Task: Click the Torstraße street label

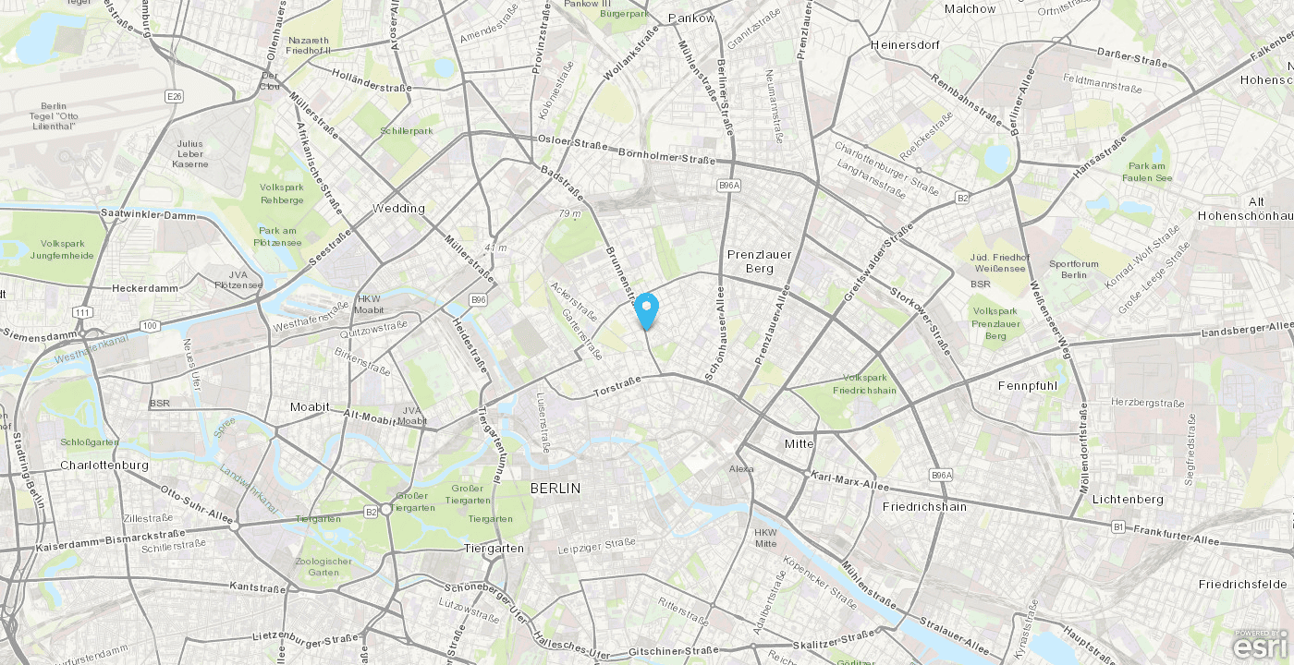Action: pos(616,384)
